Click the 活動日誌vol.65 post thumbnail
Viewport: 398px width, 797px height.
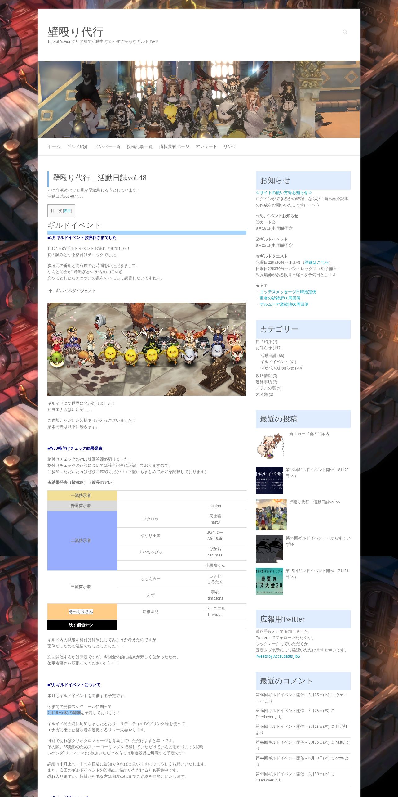click(271, 514)
